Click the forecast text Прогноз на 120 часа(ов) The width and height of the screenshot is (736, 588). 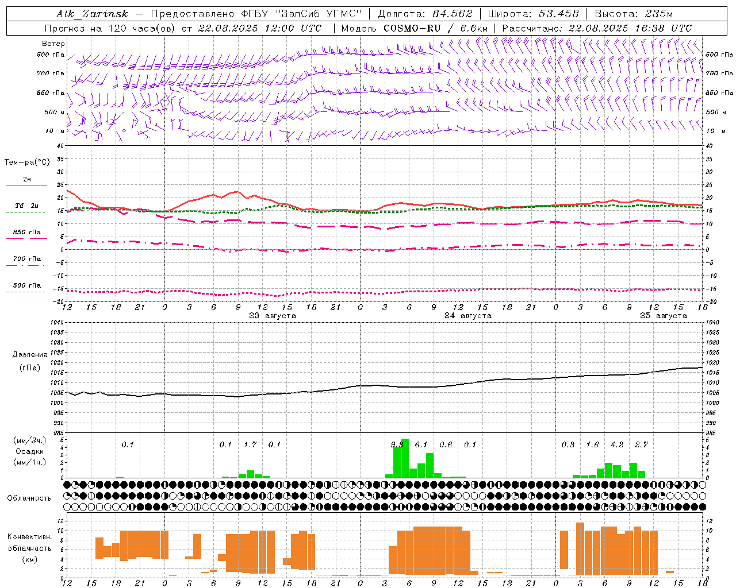click(110, 28)
